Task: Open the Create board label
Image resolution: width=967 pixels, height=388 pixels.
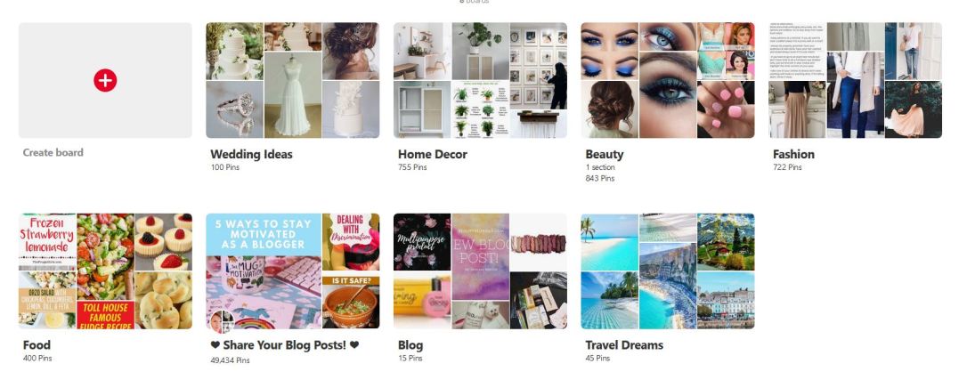Action: click(x=53, y=153)
